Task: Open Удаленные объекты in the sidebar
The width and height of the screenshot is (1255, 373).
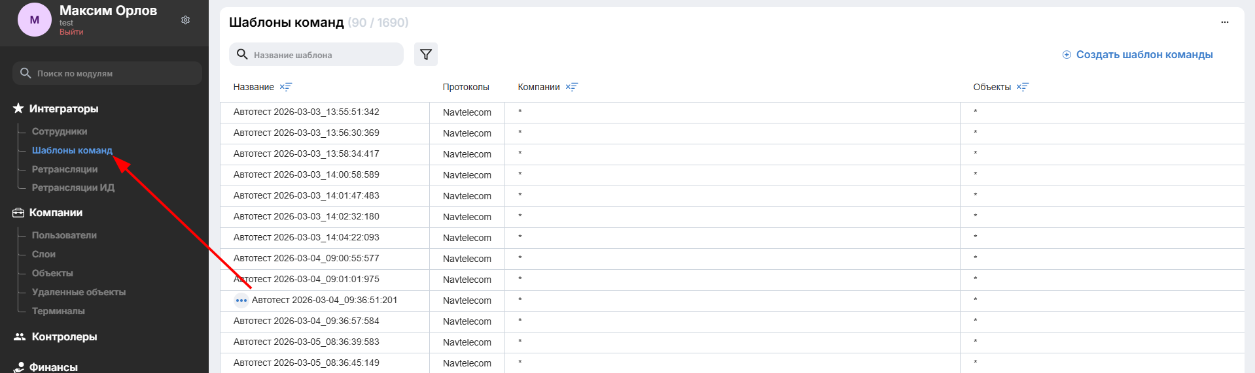Action: [x=79, y=292]
